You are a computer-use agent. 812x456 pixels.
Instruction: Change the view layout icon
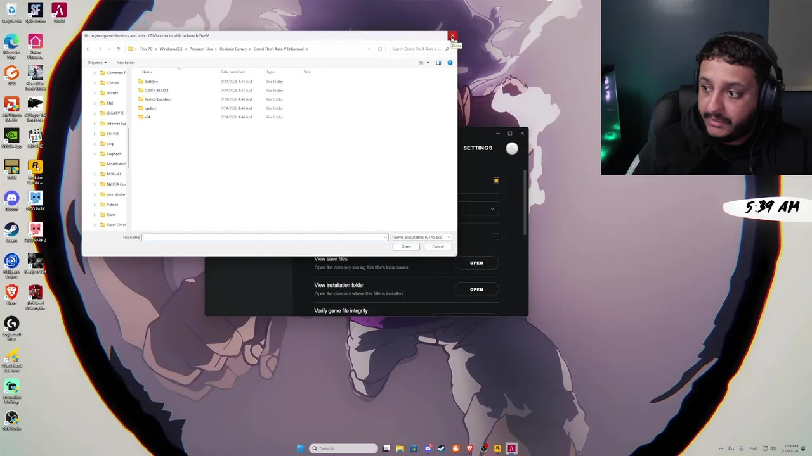[421, 63]
